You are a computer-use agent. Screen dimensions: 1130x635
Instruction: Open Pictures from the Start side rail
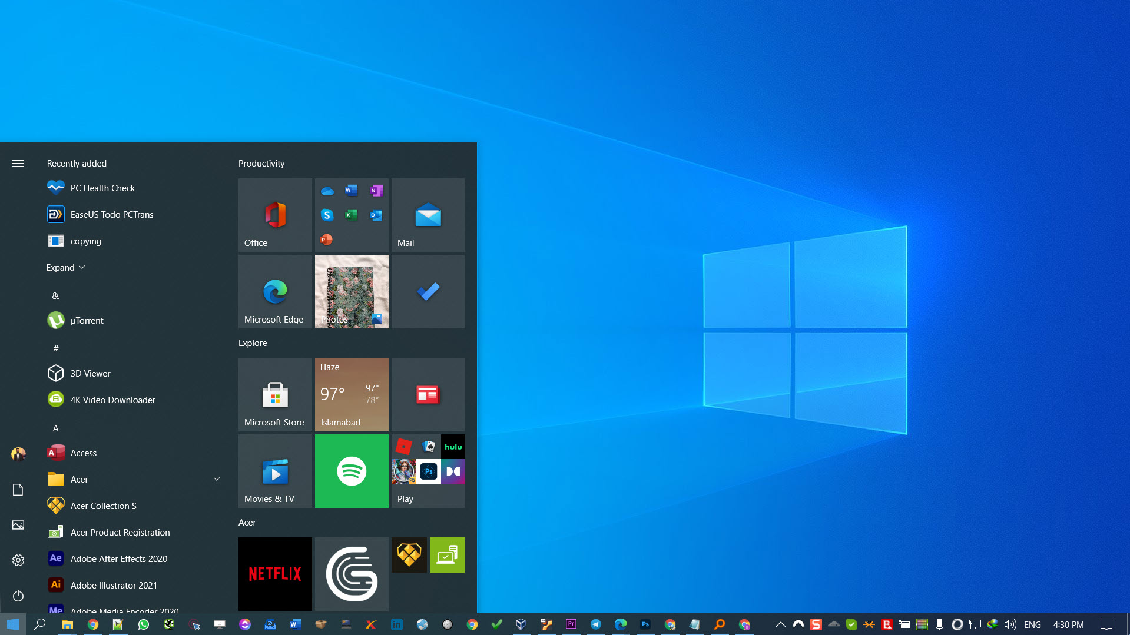pos(18,525)
